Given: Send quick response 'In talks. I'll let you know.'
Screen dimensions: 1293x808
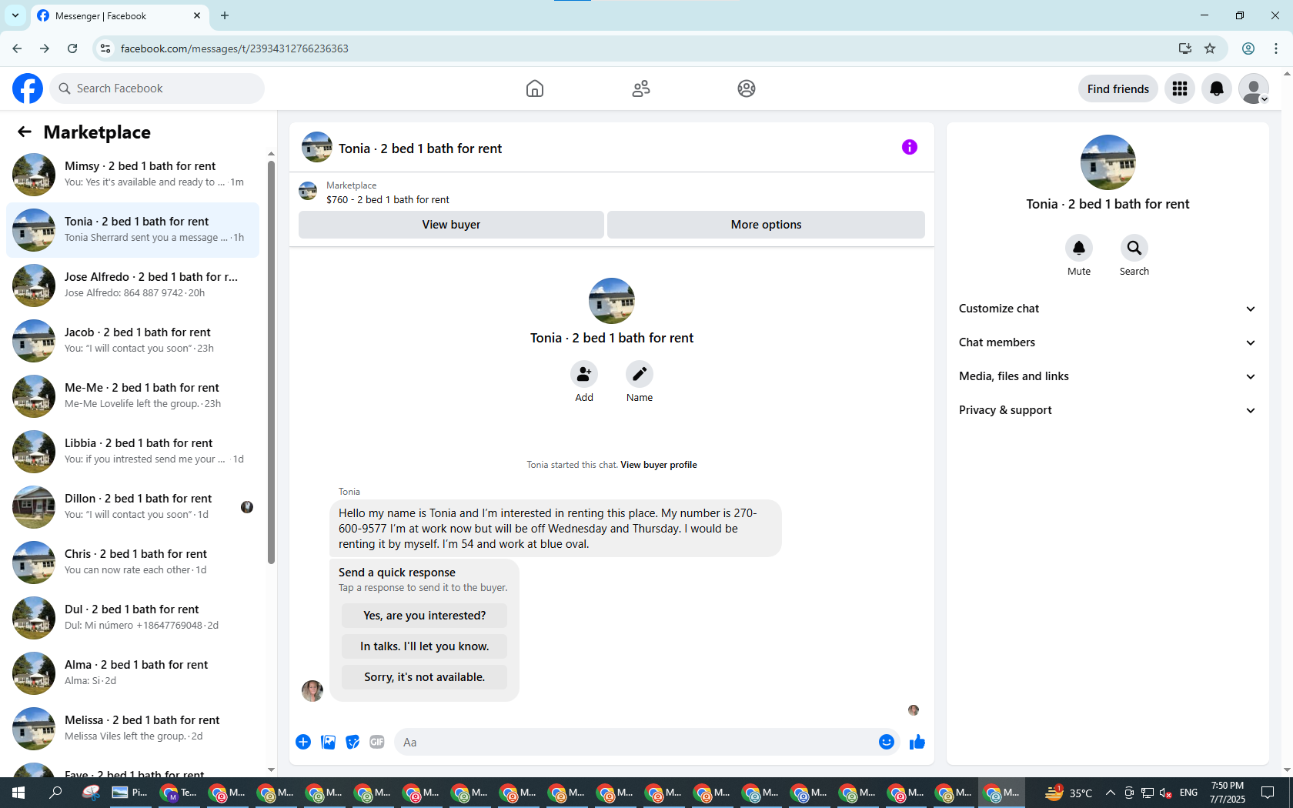Looking at the screenshot, I should [424, 646].
